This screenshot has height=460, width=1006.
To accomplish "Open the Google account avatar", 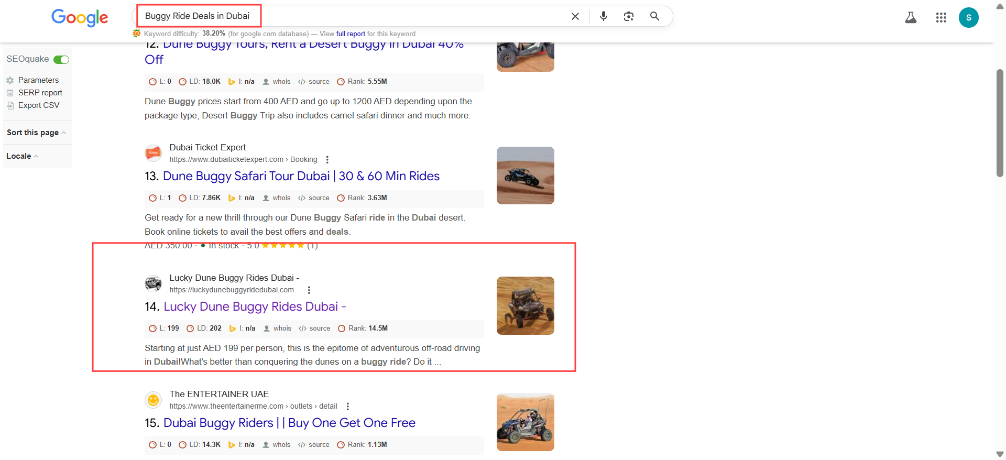I will pos(969,18).
